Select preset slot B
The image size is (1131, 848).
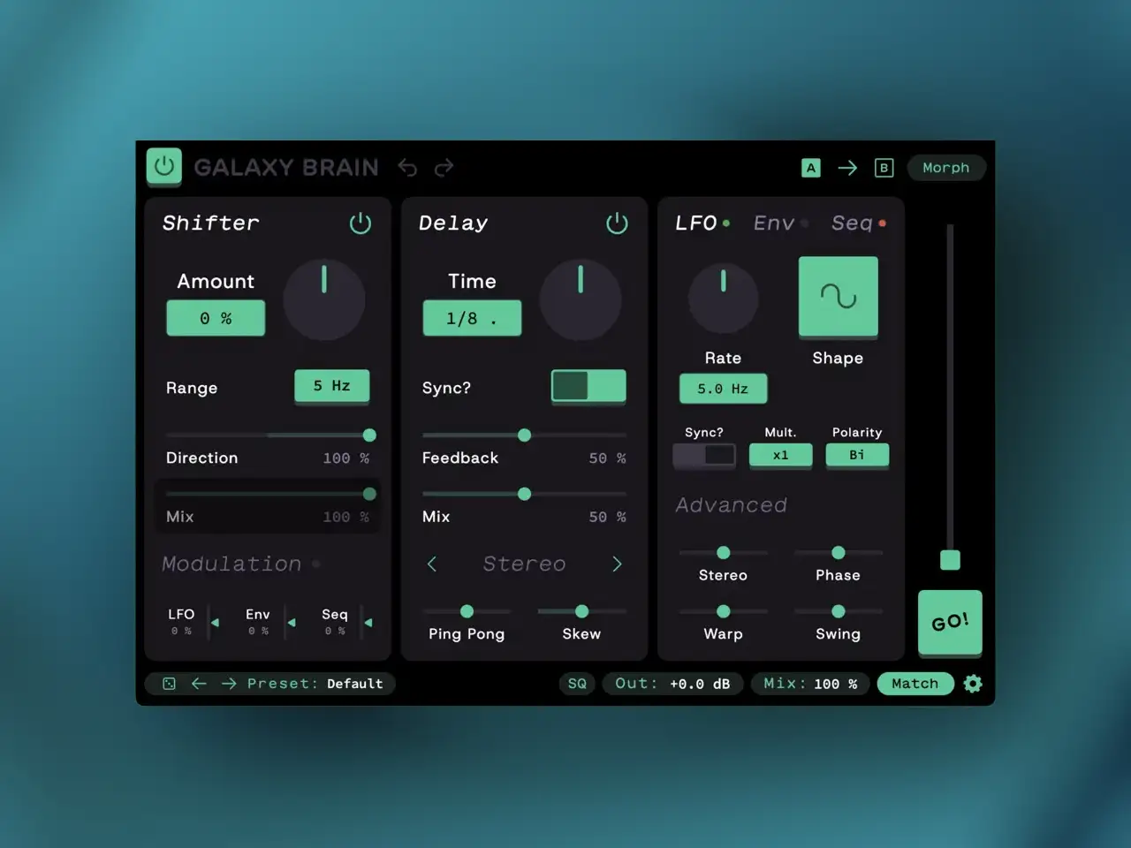pos(884,168)
